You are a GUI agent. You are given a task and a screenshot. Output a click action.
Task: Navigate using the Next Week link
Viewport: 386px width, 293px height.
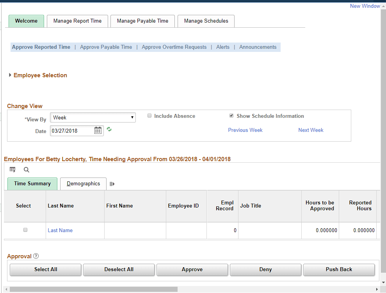tap(311, 130)
